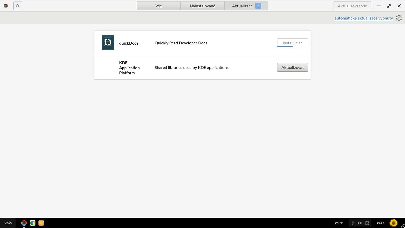Click the Quickly Read Developer Docs description
The height and width of the screenshot is (228, 405).
pyautogui.click(x=181, y=43)
